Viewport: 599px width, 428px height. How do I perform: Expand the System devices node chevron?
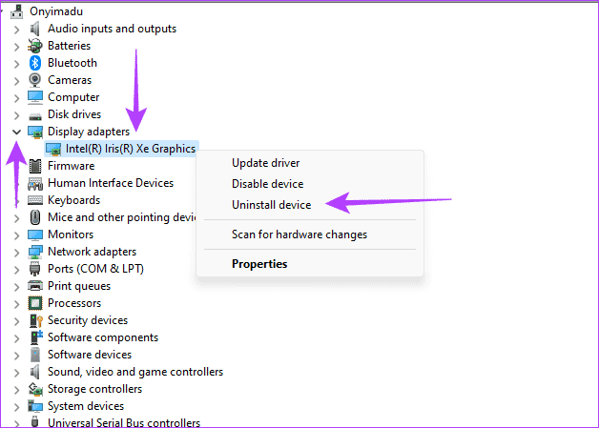click(x=16, y=407)
